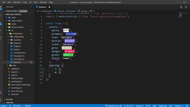The image size is (190, 107).
Task: Expand the OnBoarding folder
Action: (18, 37)
